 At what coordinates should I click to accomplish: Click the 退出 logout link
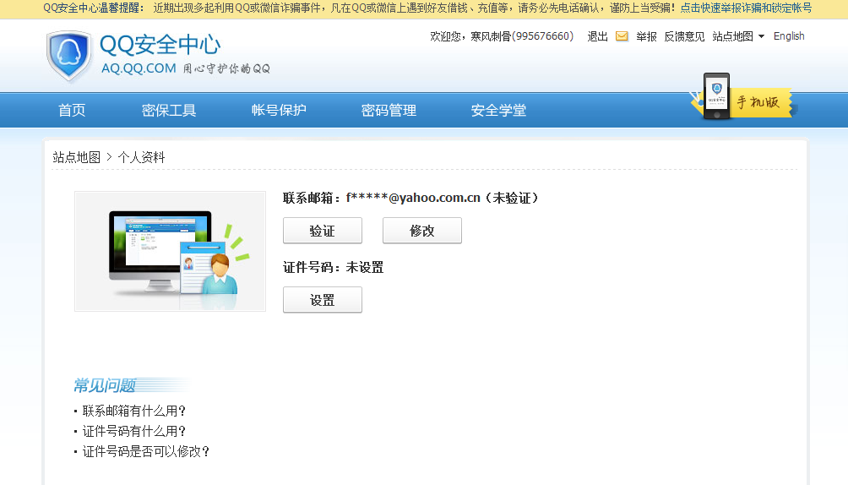point(598,36)
